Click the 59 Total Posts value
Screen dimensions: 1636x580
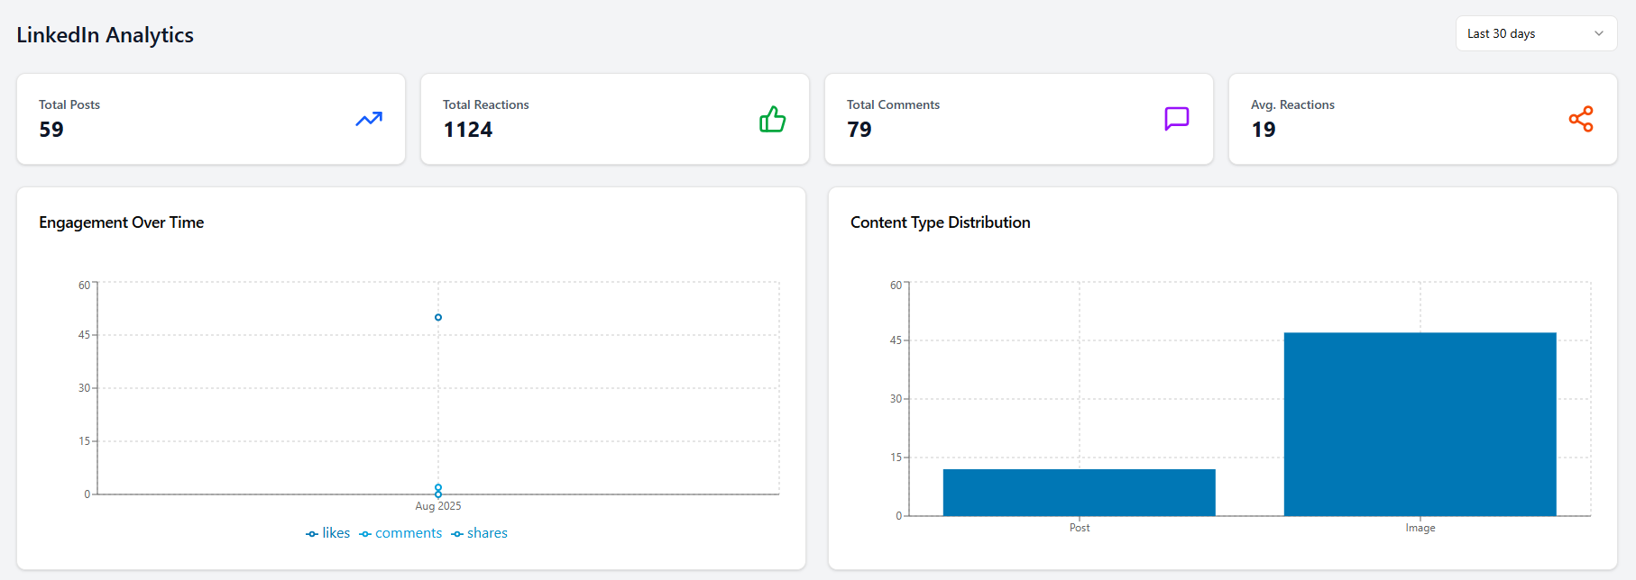pyautogui.click(x=51, y=130)
